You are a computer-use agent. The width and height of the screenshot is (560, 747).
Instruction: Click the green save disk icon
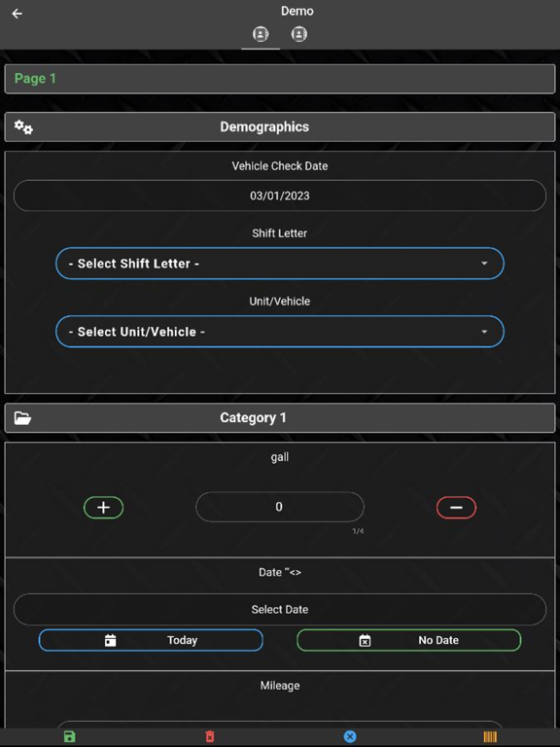(x=70, y=736)
